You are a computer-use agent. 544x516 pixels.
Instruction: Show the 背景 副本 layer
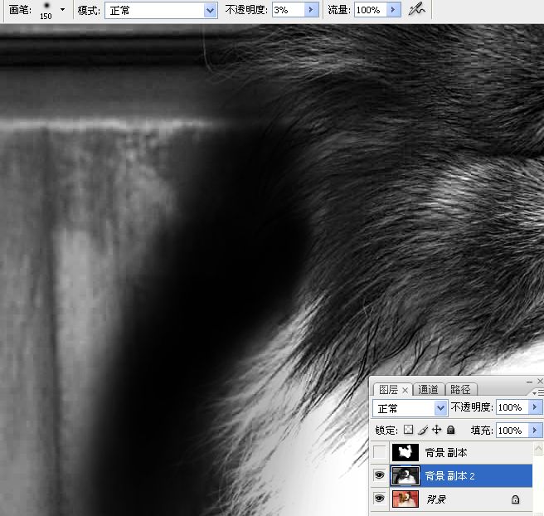click(380, 452)
